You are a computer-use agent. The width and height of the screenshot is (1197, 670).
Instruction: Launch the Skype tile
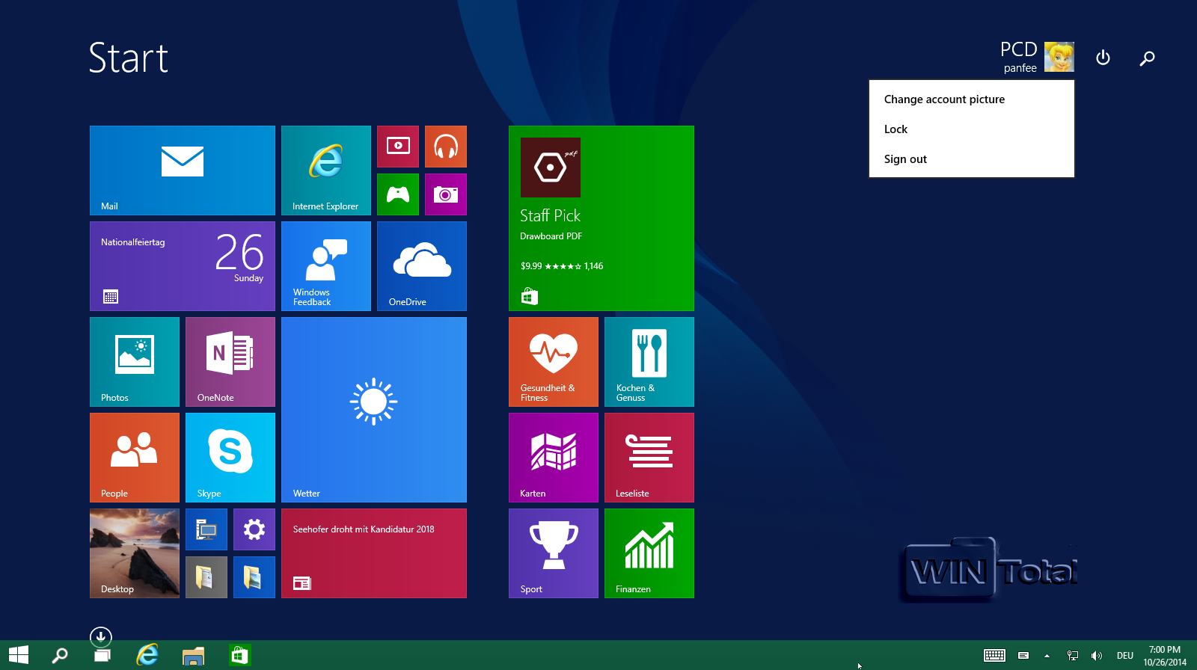pyautogui.click(x=230, y=458)
